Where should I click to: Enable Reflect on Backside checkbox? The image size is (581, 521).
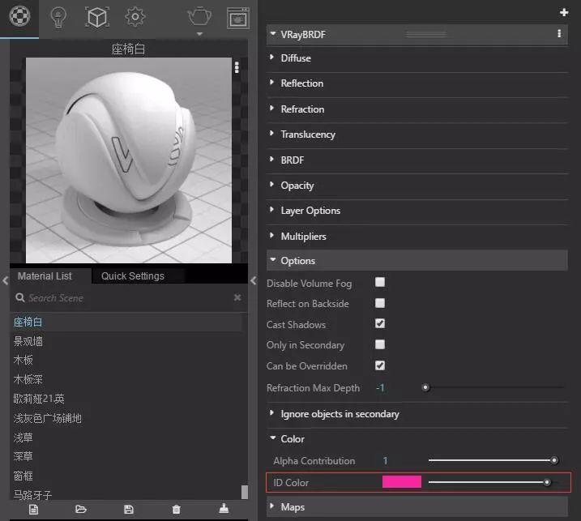(x=380, y=303)
